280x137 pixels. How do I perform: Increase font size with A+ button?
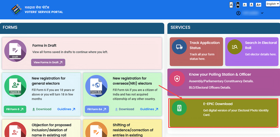(258, 5)
